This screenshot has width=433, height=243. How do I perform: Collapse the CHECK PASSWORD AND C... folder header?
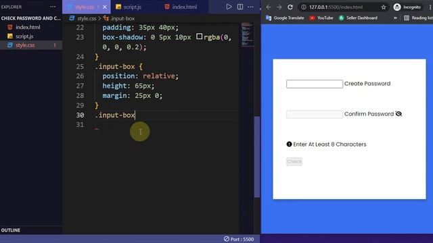[30, 18]
